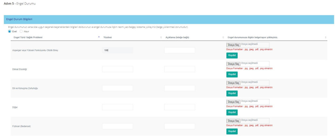This screenshot has width=335, height=137.
Task: Click Fiziksel (Bedensel) percentage input
Action: (117, 126)
